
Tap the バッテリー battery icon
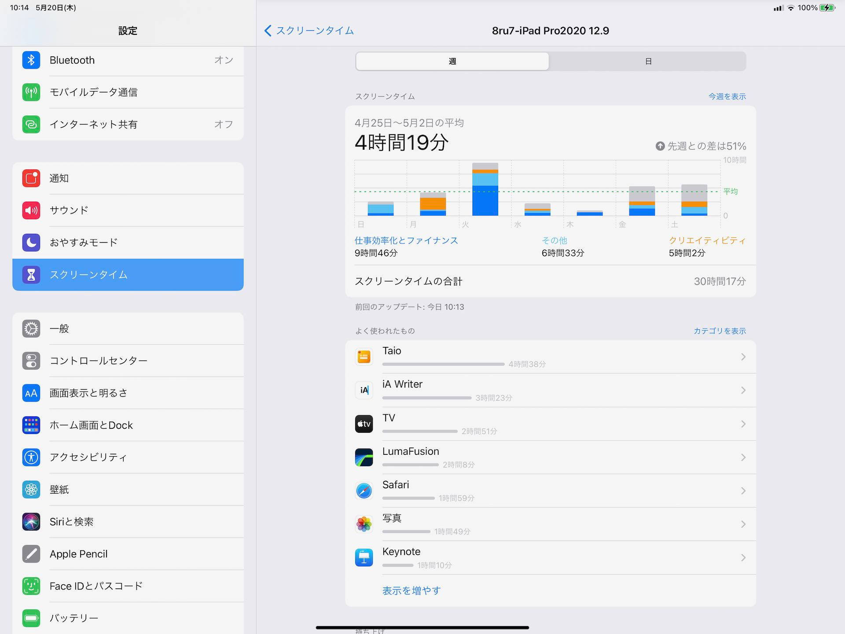point(31,618)
